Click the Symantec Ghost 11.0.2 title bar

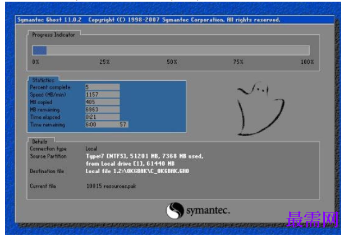point(174,20)
